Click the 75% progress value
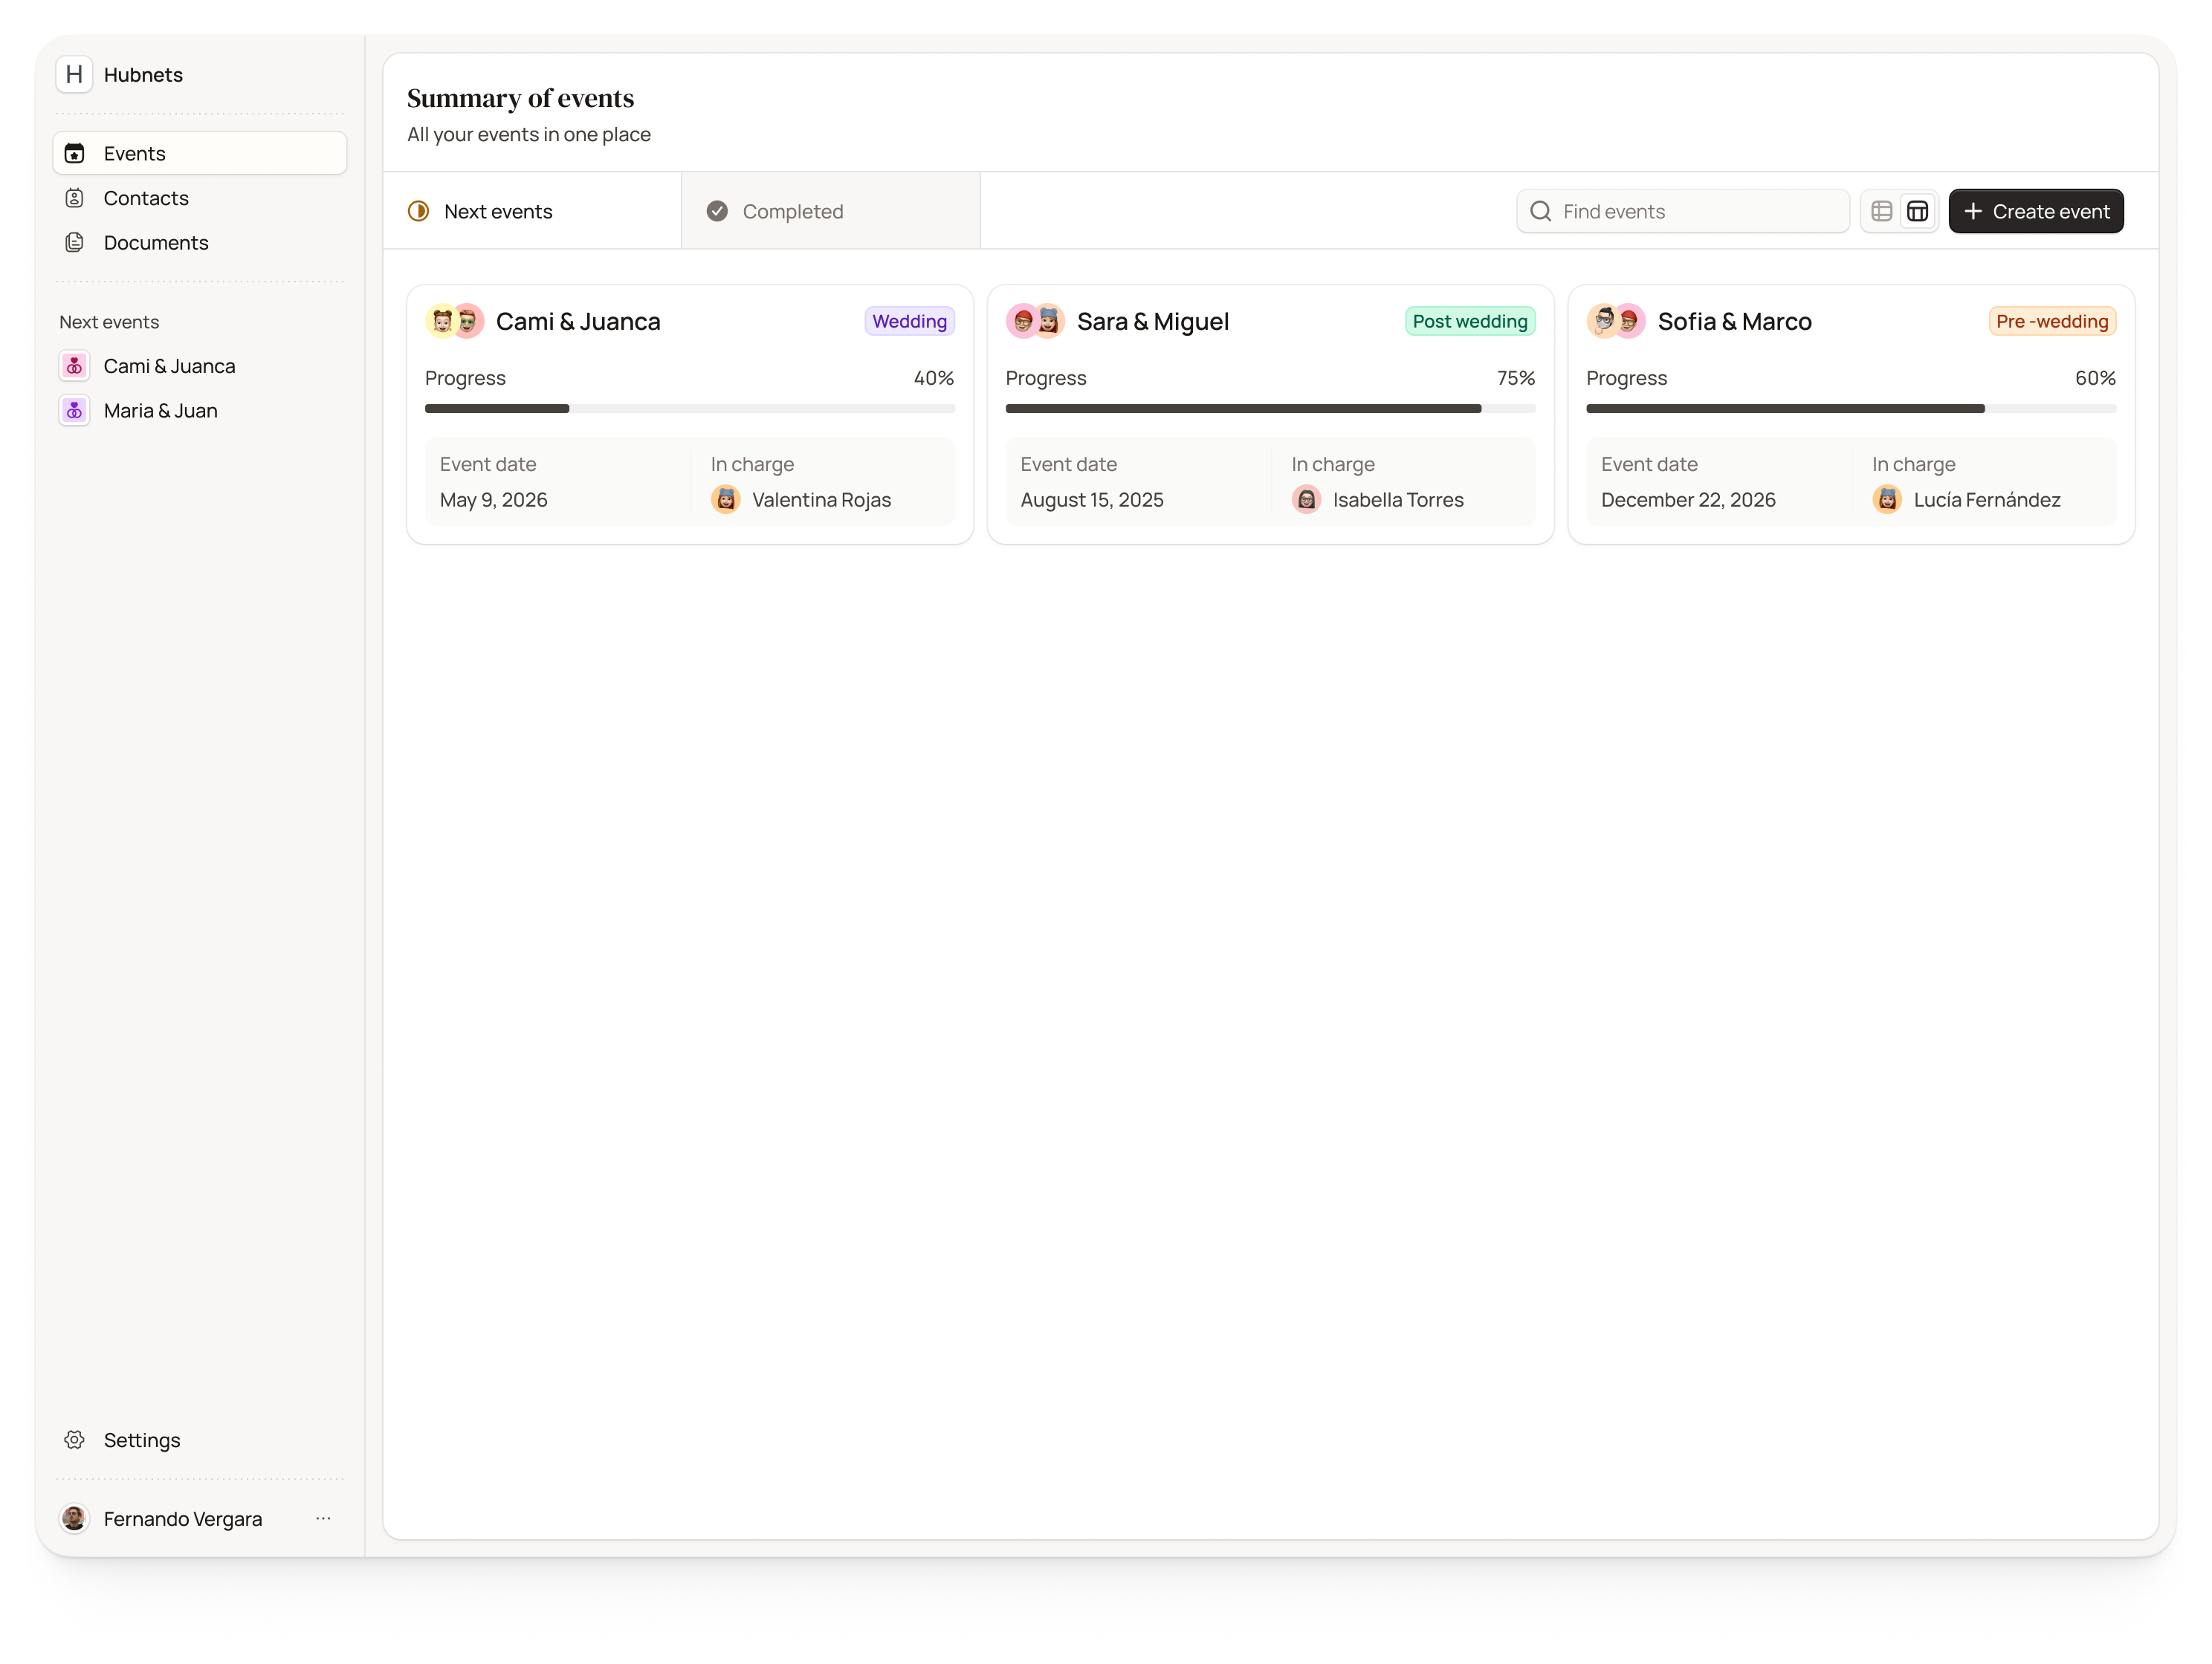Viewport: 2212px width, 1664px height. (x=1515, y=378)
